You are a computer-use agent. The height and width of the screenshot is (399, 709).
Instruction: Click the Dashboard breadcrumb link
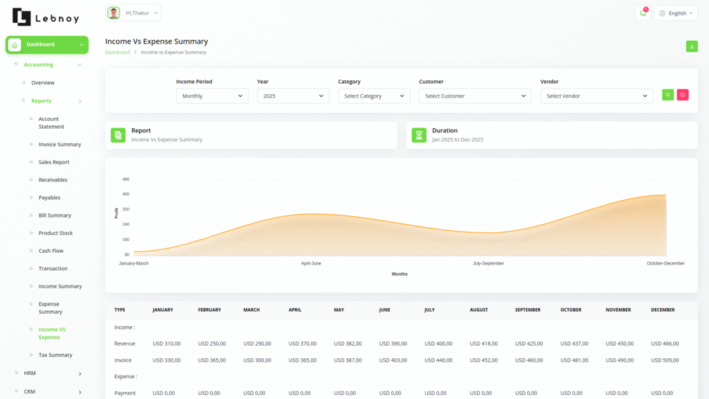[117, 53]
